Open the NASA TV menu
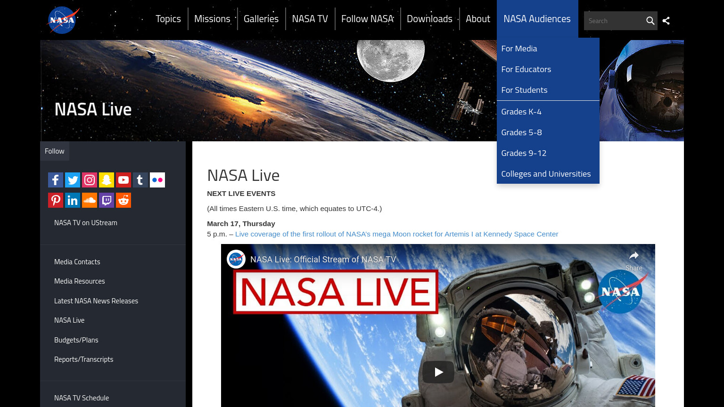The height and width of the screenshot is (407, 724). click(310, 19)
